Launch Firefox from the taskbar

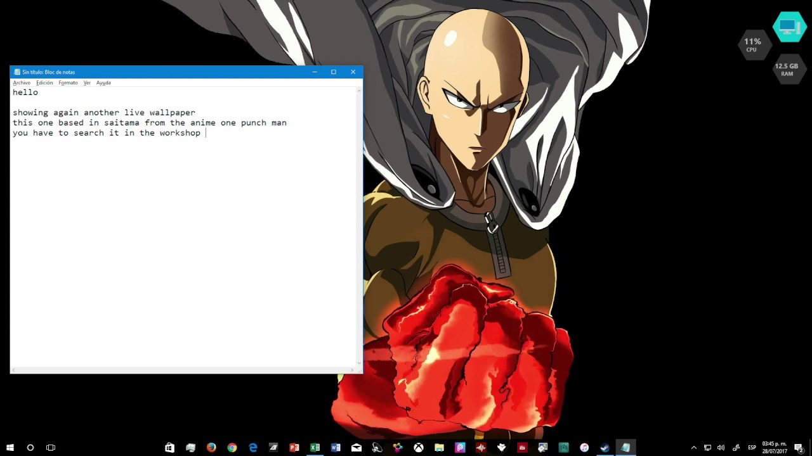[211, 448]
